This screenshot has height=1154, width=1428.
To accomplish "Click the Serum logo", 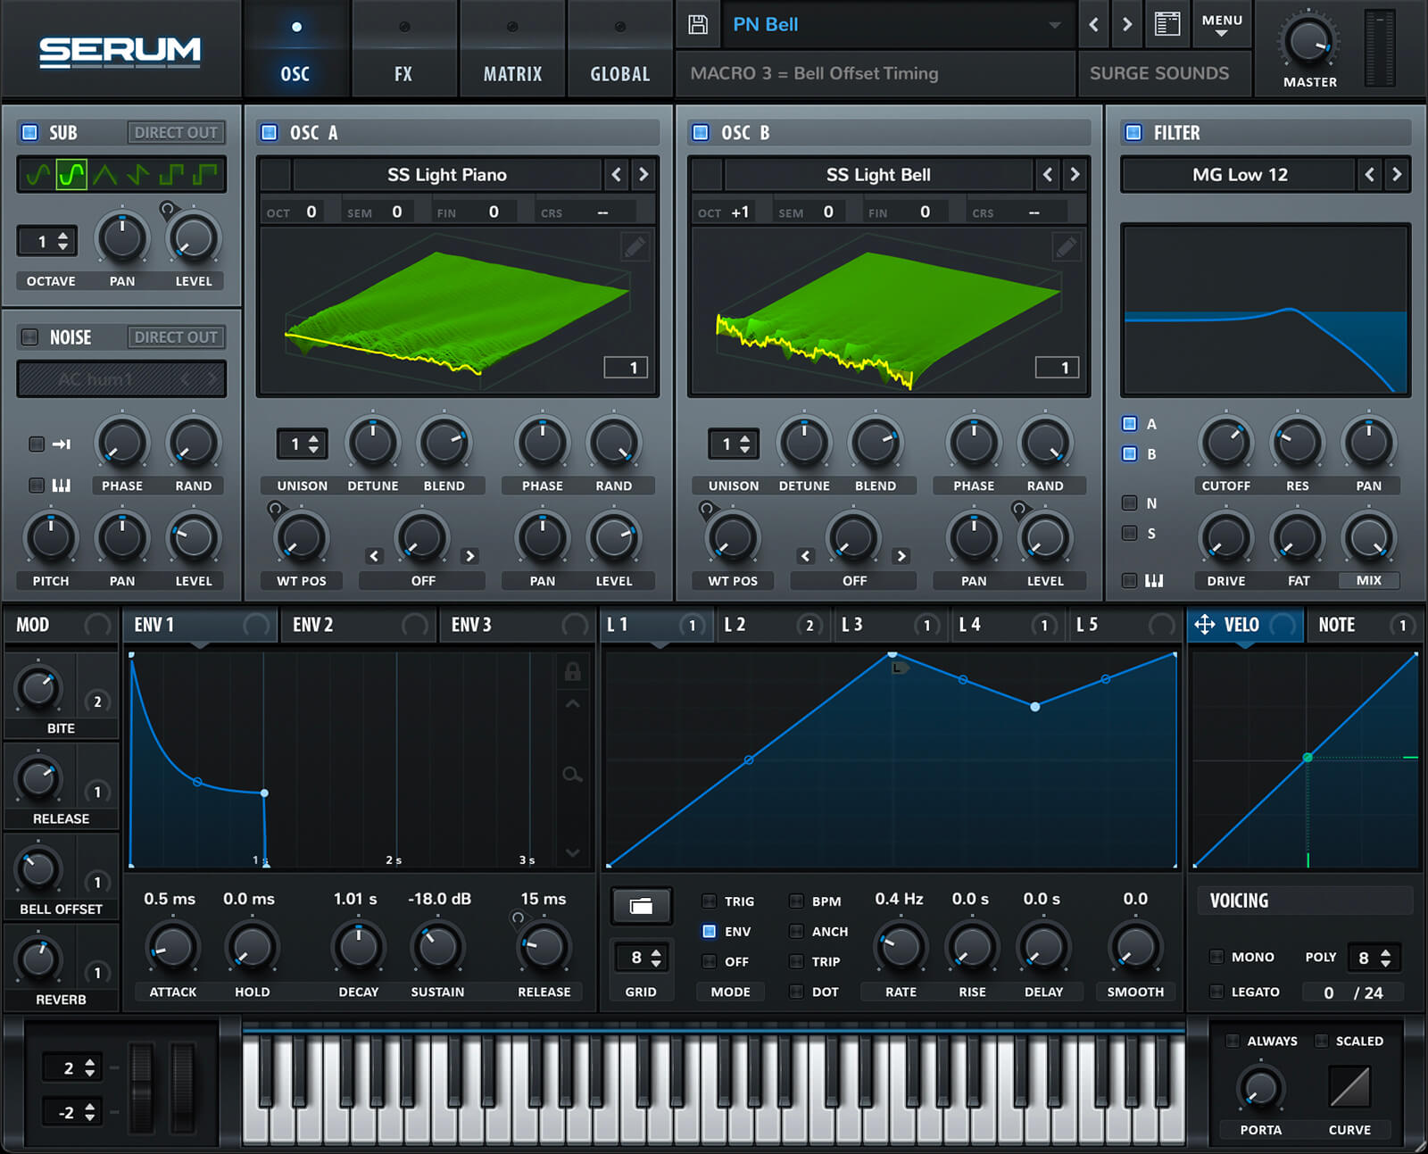I will click(x=120, y=52).
